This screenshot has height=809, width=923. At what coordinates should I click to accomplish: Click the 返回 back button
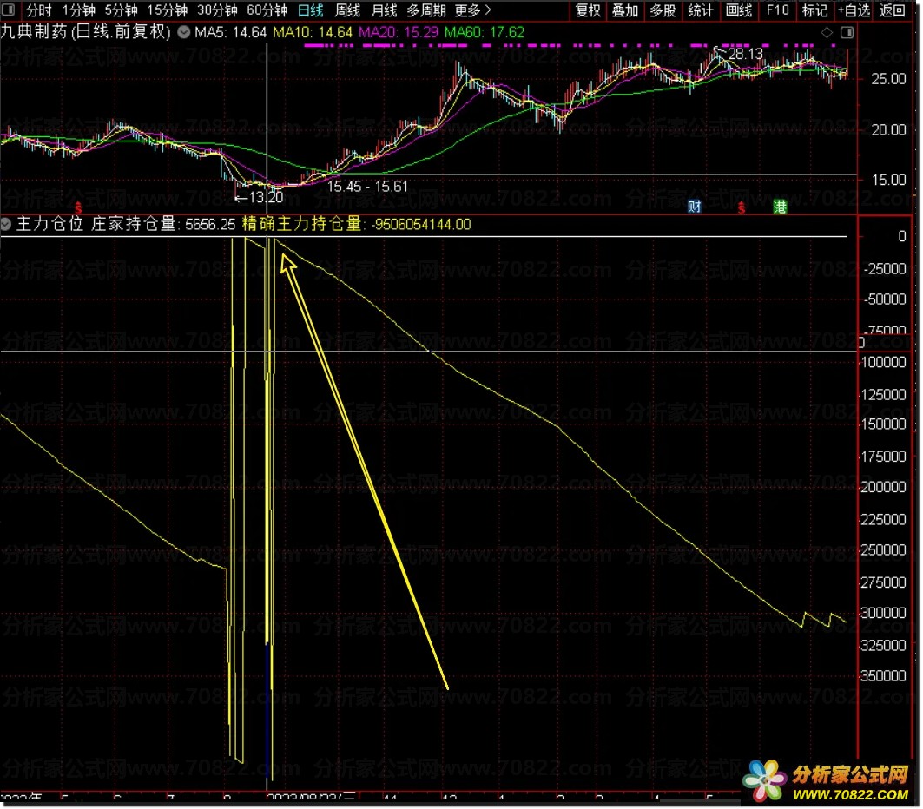892,10
